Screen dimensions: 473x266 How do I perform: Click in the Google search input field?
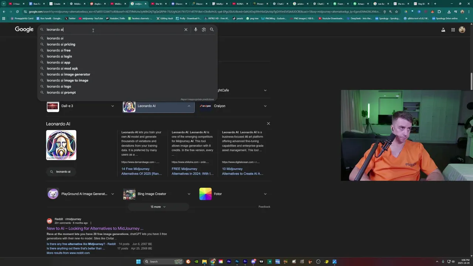tap(115, 30)
